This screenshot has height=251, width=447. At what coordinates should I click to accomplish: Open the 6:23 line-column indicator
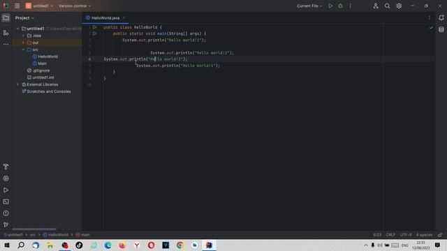click(x=377, y=235)
